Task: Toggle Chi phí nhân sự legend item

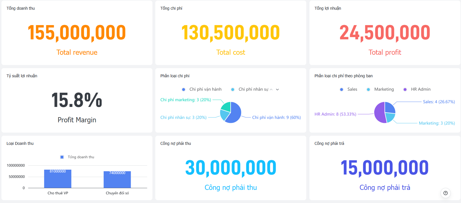Action: coord(250,90)
